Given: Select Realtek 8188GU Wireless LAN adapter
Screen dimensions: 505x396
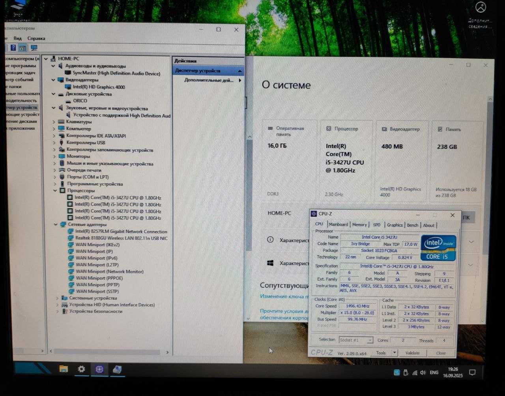Looking at the screenshot, I should coord(122,238).
